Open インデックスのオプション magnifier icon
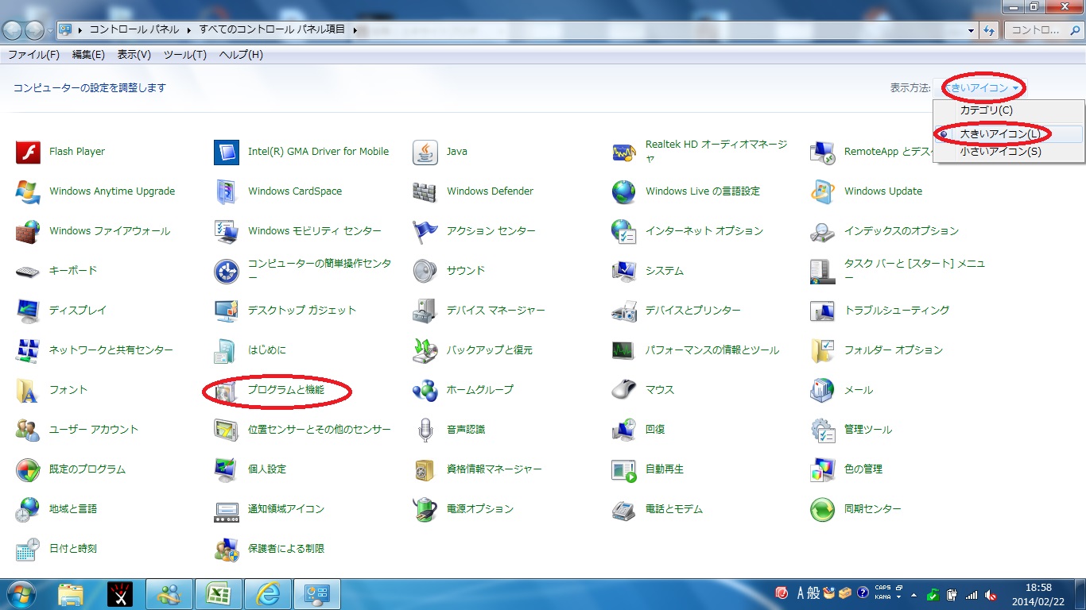This screenshot has width=1086, height=610. pyautogui.click(x=823, y=231)
